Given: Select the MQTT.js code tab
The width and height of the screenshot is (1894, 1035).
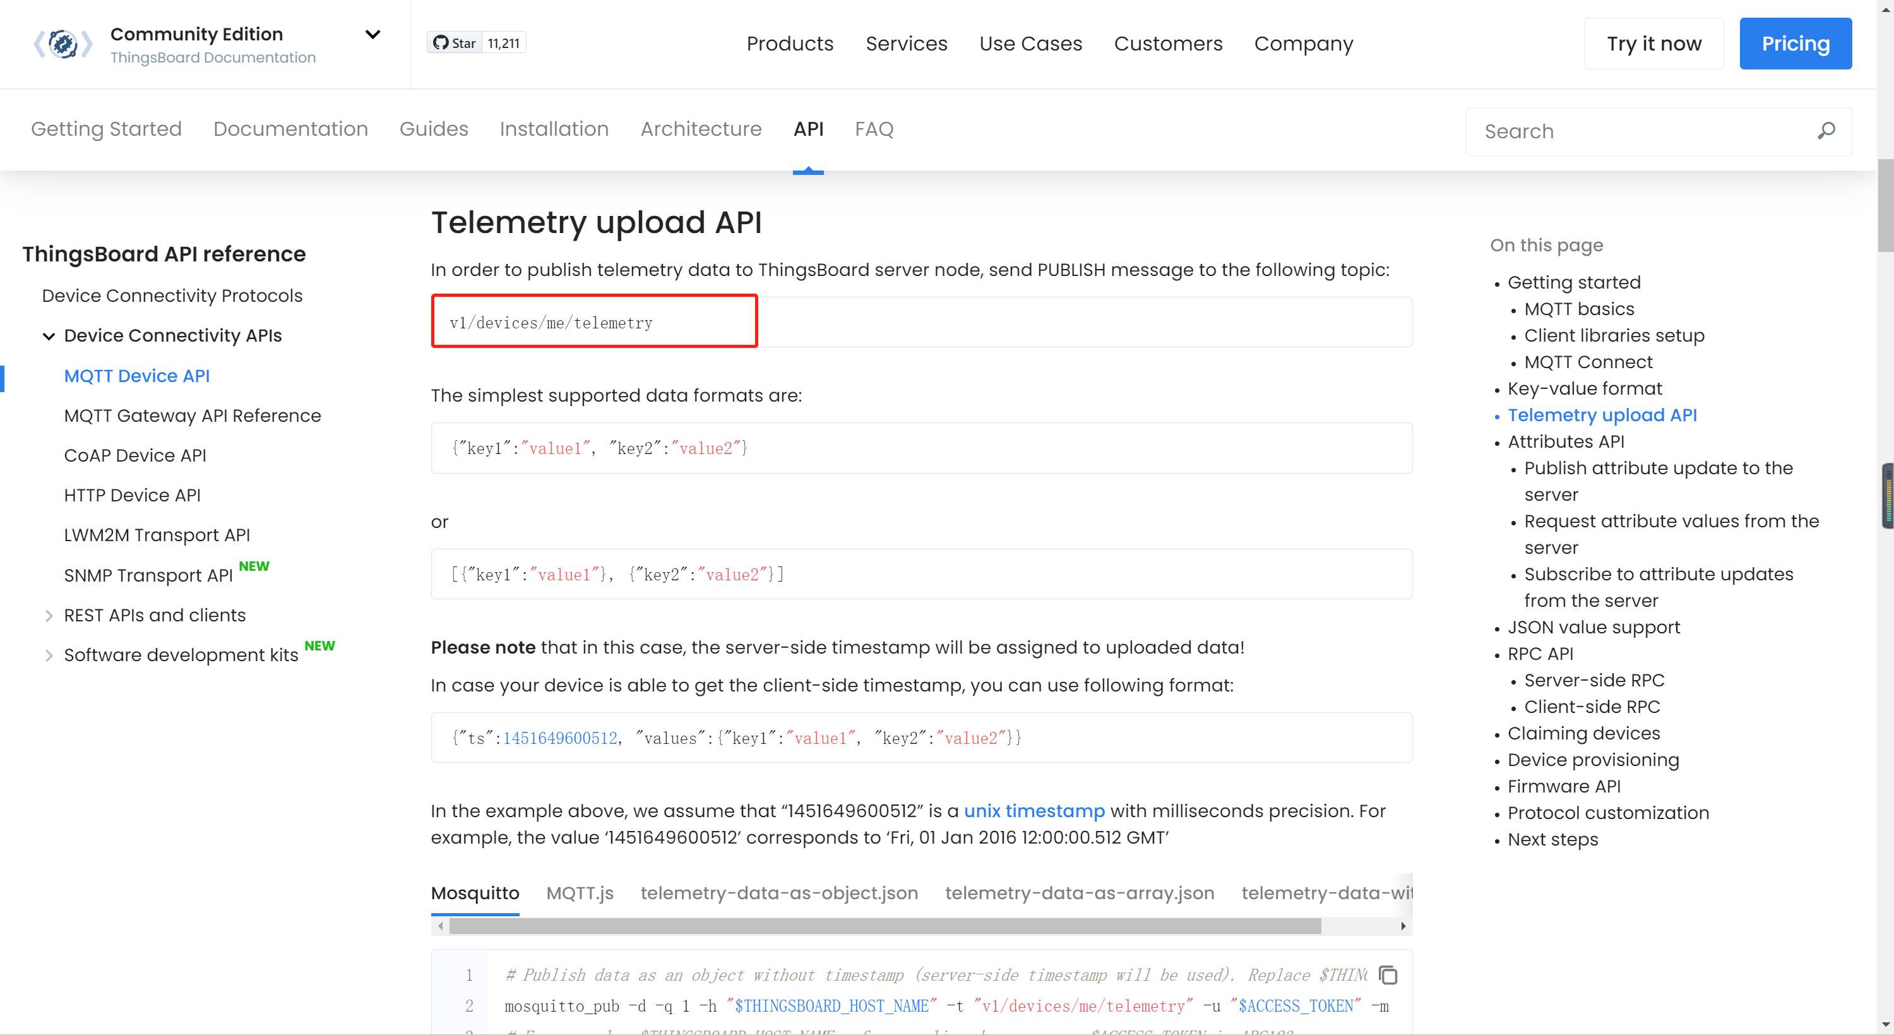Looking at the screenshot, I should 580,893.
